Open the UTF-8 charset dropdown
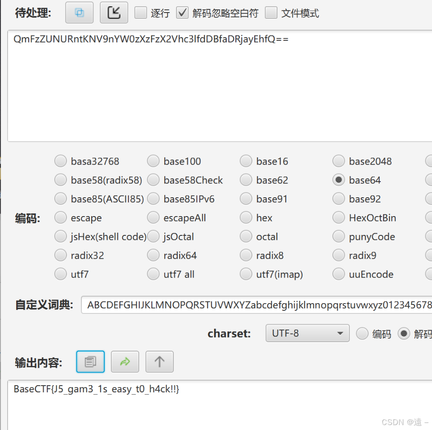The image size is (432, 430). pyautogui.click(x=307, y=333)
